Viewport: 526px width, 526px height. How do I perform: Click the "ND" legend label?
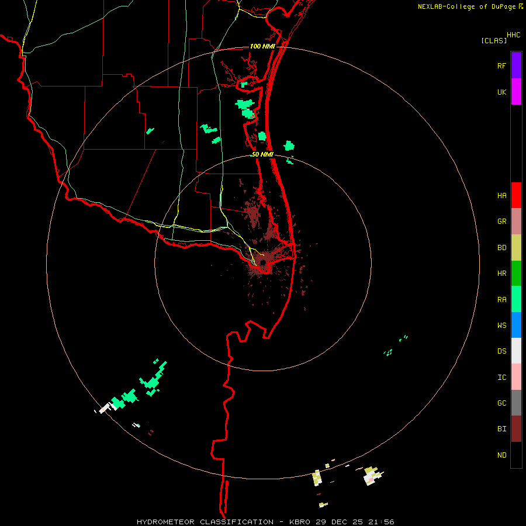(501, 455)
